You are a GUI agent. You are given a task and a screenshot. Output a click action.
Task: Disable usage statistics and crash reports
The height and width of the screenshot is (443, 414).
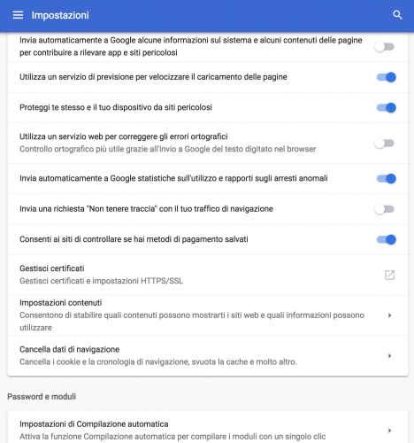tap(386, 179)
